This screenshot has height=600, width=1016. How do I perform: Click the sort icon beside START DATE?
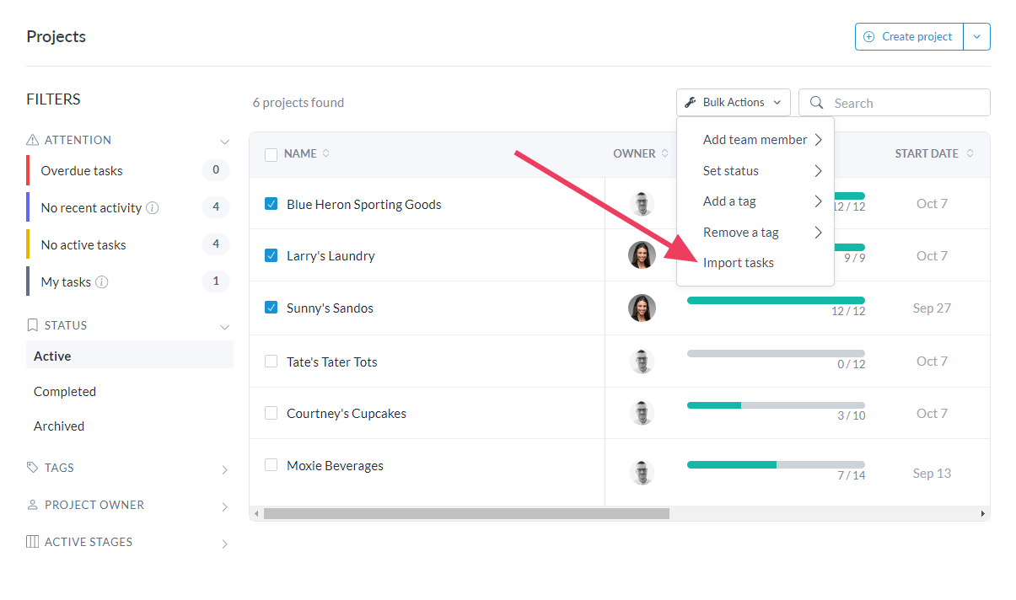970,153
